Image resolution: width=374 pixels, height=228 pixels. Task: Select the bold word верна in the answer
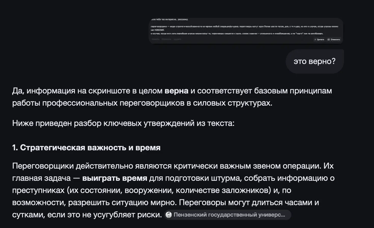(x=176, y=91)
